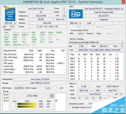The height and width of the screenshot is (114, 126).
Task: Click the Core 1 clock bar
Action: tap(27, 107)
